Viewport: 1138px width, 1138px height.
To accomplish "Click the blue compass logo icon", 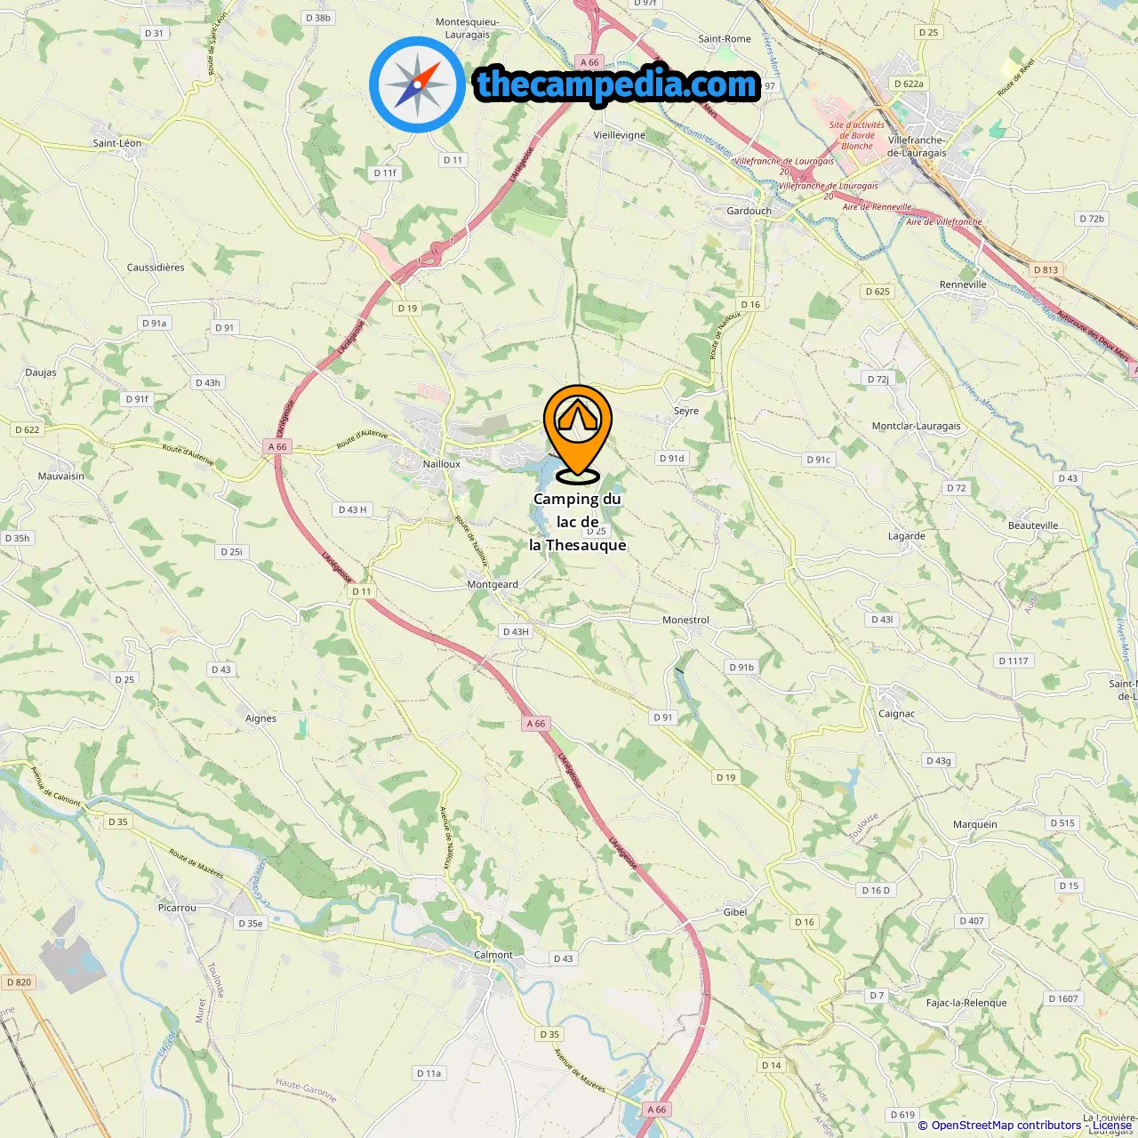I will coord(417,84).
